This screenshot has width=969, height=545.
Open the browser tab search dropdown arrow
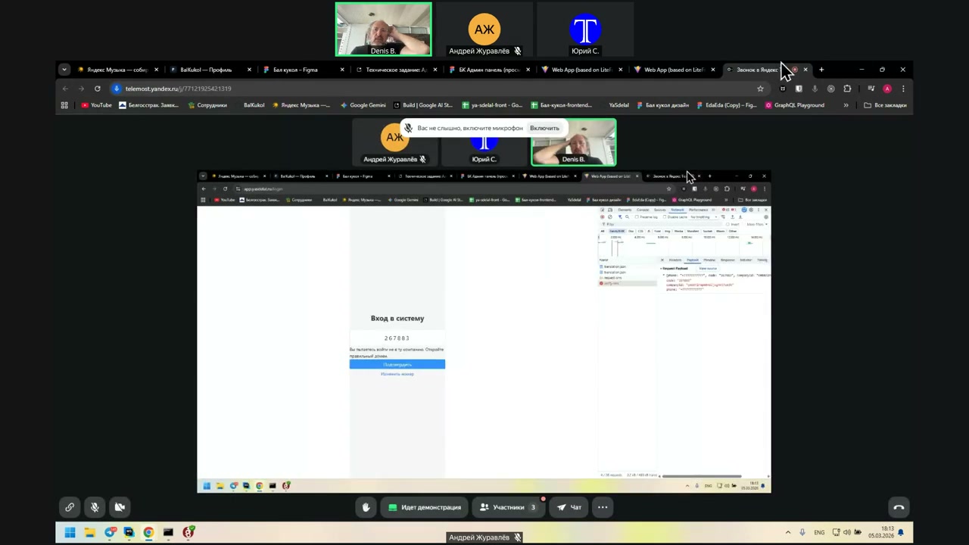click(x=64, y=70)
